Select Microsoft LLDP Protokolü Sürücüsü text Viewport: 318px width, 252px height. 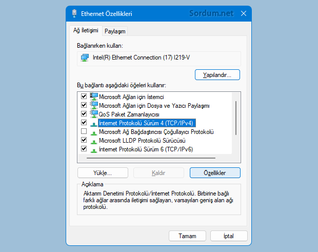click(142, 141)
